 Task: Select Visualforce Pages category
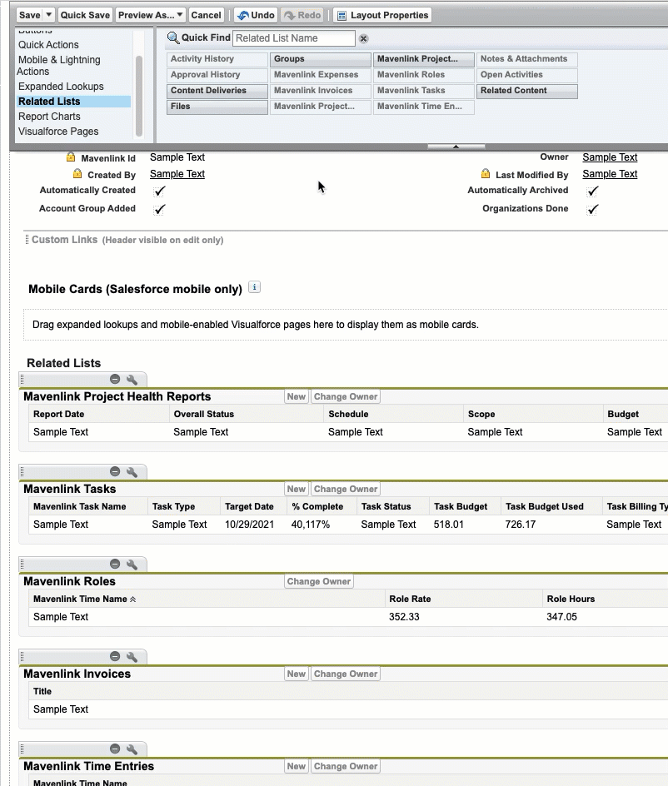coord(58,132)
